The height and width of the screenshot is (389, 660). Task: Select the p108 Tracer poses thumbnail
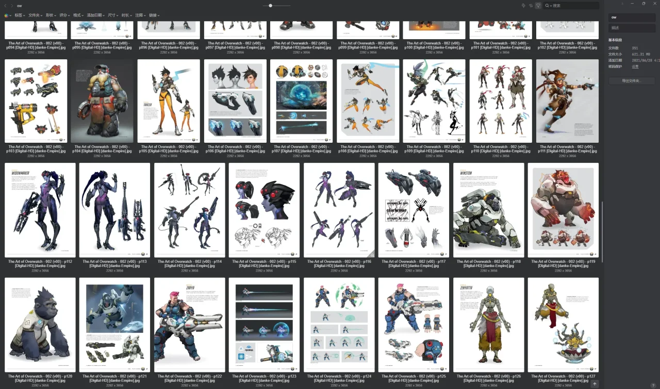click(368, 101)
